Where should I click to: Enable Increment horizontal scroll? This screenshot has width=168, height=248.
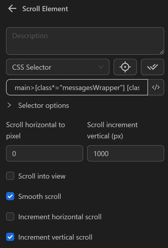[10, 216]
